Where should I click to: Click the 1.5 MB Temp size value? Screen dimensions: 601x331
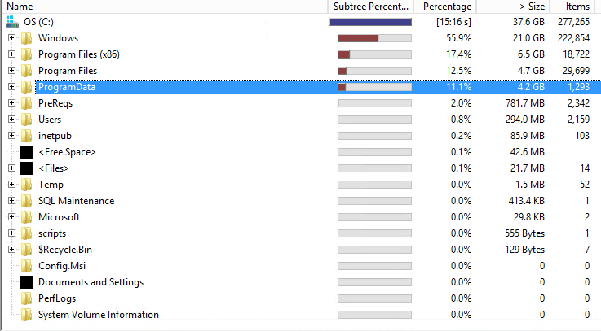point(530,185)
